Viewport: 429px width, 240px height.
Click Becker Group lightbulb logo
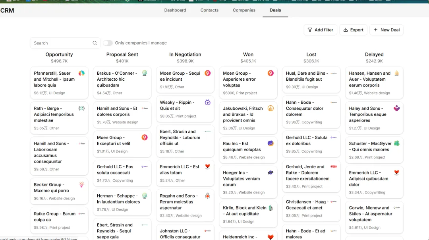[x=81, y=184]
